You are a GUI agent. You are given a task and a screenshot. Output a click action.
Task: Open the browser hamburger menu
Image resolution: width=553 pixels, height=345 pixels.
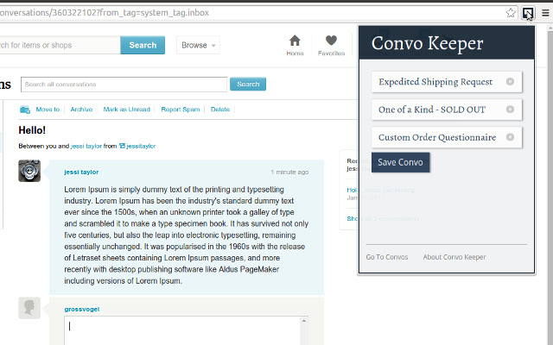point(544,12)
